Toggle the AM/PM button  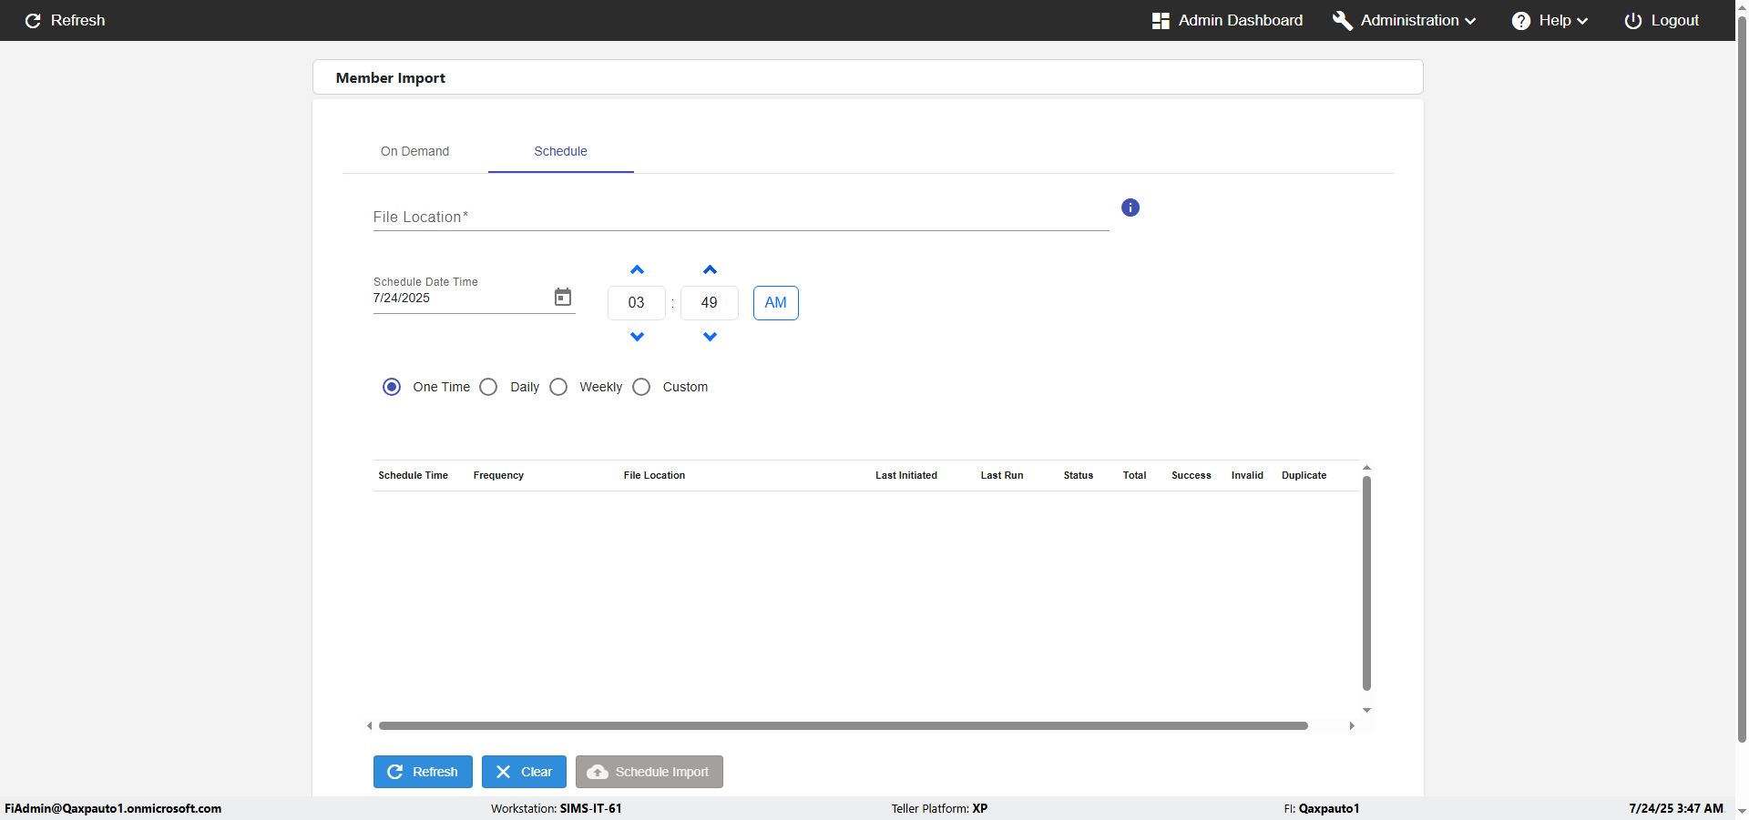[x=776, y=303]
